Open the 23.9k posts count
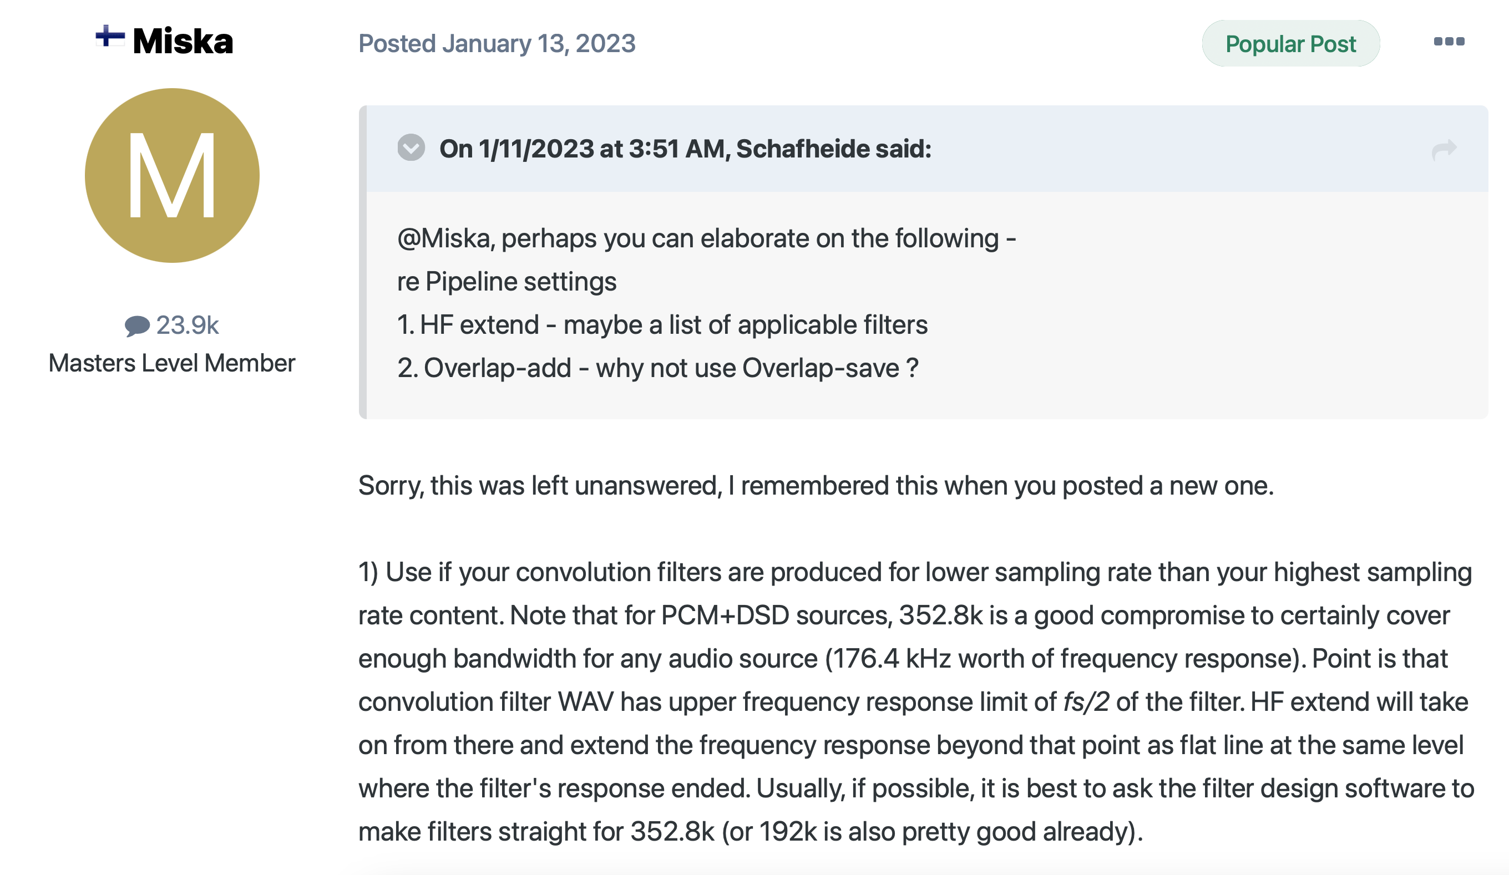The width and height of the screenshot is (1509, 875). (187, 325)
